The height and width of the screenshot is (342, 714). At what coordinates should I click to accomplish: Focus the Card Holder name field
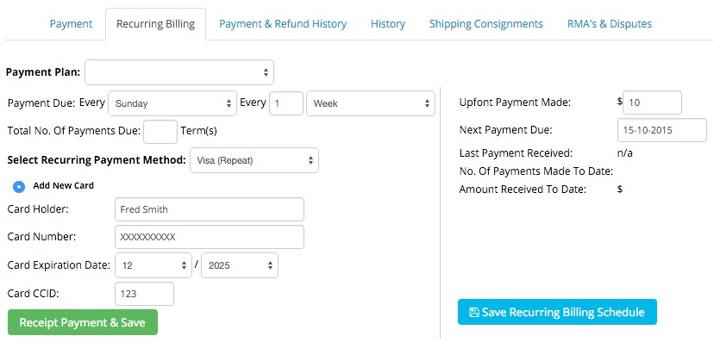[210, 209]
